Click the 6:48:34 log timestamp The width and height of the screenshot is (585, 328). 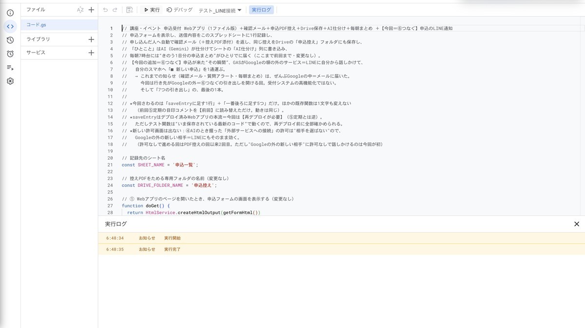point(115,238)
